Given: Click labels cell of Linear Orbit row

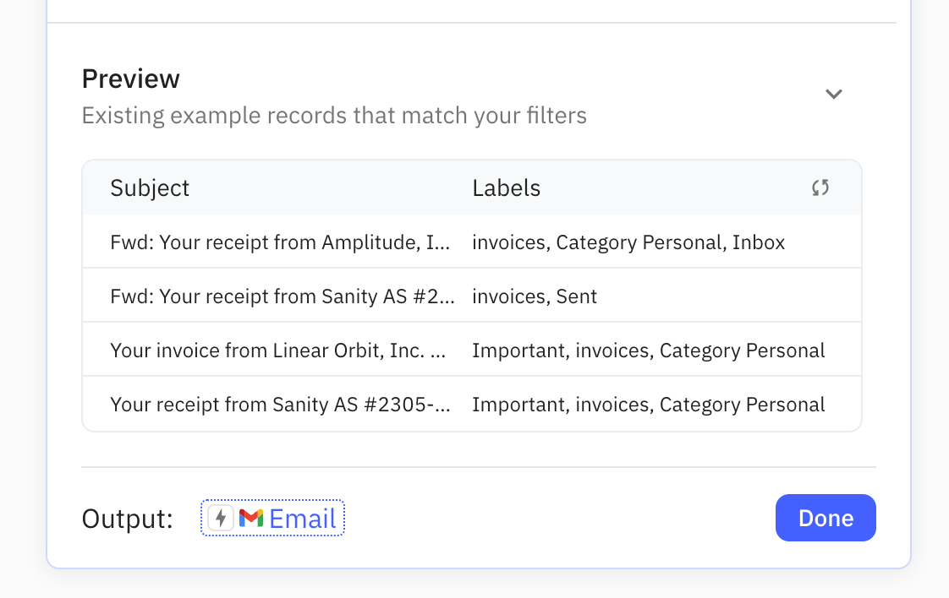Looking at the screenshot, I should click(x=648, y=351).
